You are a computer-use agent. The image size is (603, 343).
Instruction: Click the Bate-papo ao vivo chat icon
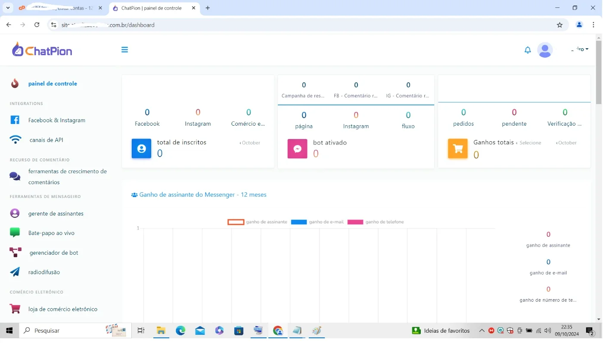pyautogui.click(x=15, y=233)
